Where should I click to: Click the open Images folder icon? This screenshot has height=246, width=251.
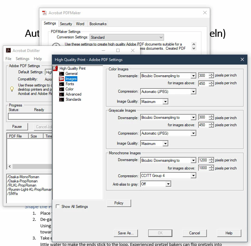[62, 79]
